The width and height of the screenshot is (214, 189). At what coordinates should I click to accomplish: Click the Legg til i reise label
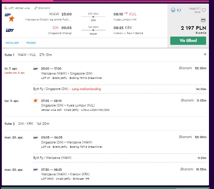[195, 10]
